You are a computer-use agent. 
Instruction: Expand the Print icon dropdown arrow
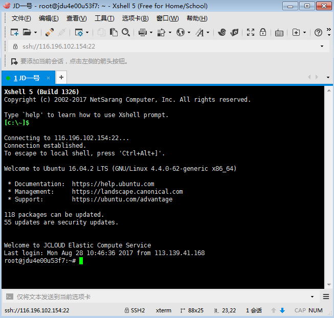pyautogui.click(x=151, y=33)
